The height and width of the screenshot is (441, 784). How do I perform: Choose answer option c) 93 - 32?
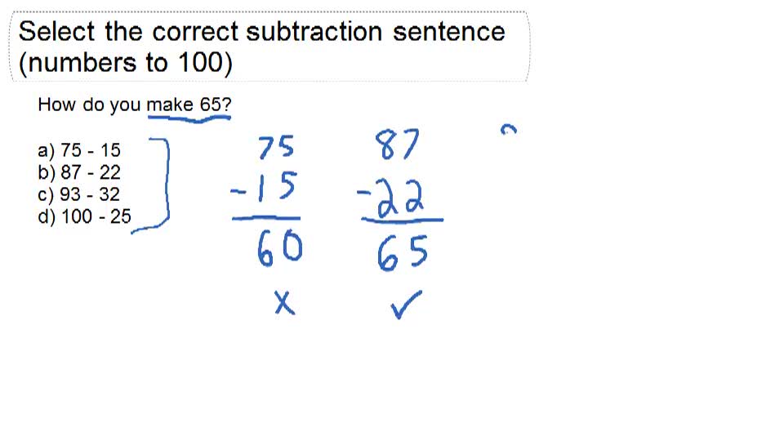pos(79,194)
